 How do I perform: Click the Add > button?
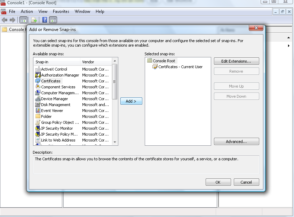click(131, 101)
